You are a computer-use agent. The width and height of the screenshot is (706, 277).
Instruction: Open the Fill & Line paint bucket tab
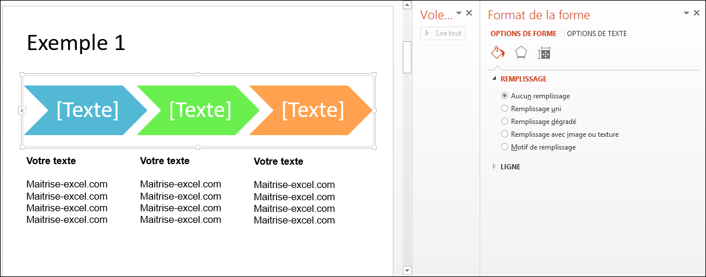pos(498,53)
